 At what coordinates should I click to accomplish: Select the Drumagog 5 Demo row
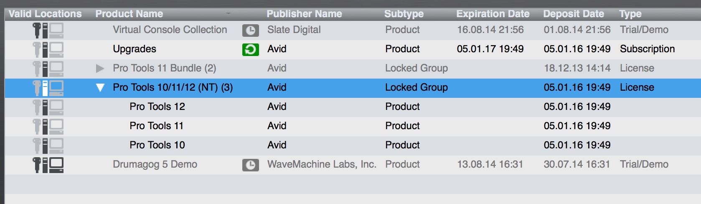(155, 164)
